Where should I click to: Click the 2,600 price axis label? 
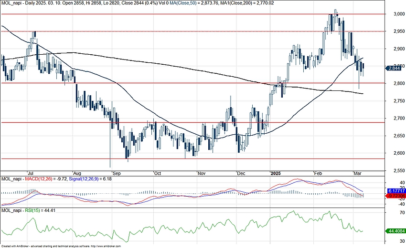394,153
